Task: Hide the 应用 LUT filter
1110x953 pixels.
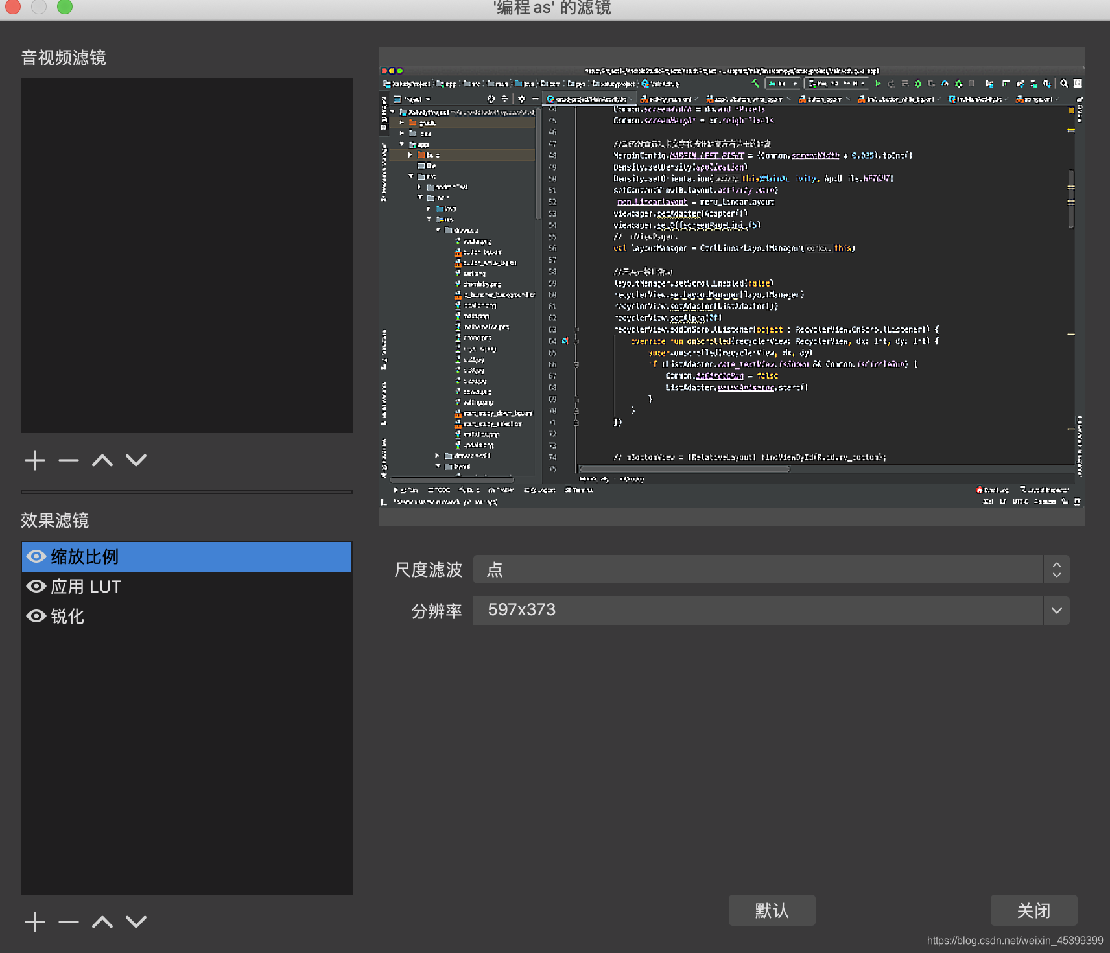Action: point(36,587)
